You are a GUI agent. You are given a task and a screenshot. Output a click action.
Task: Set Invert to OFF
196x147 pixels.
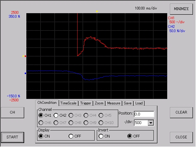pyautogui.click(x=130, y=136)
